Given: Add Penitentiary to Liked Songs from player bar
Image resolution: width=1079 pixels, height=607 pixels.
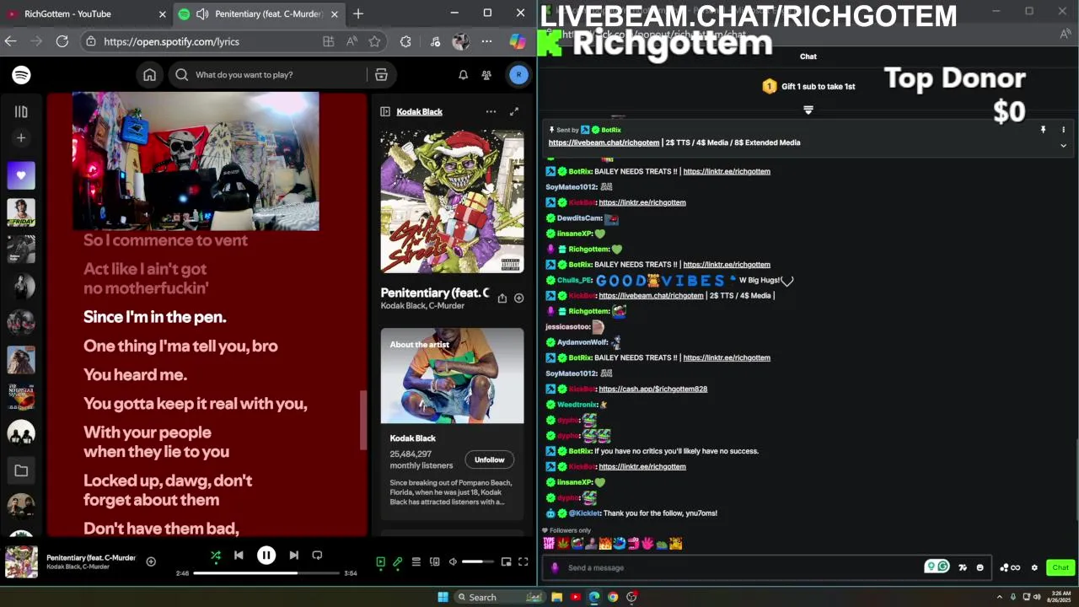Looking at the screenshot, I should tap(151, 561).
